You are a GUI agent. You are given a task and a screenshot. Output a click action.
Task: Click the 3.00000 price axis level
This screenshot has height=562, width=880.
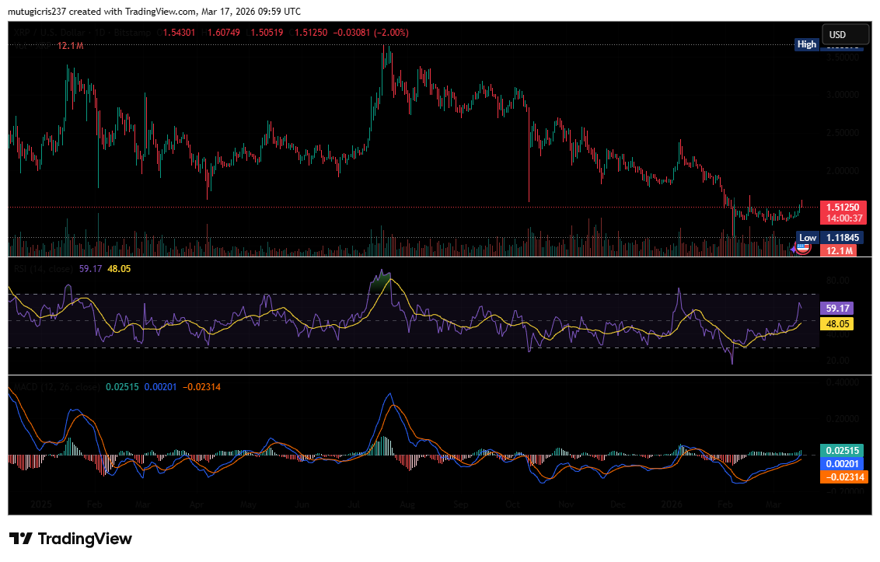[x=843, y=94]
